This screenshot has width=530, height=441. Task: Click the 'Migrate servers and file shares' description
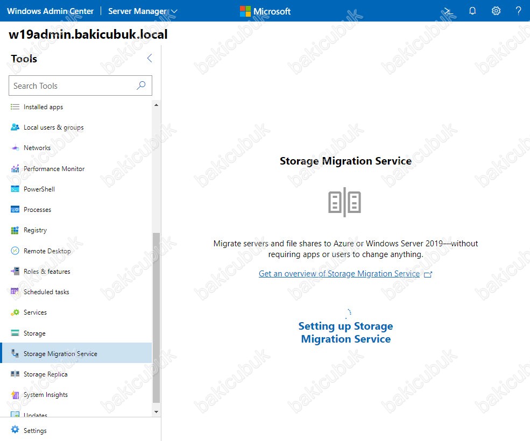tap(345, 248)
